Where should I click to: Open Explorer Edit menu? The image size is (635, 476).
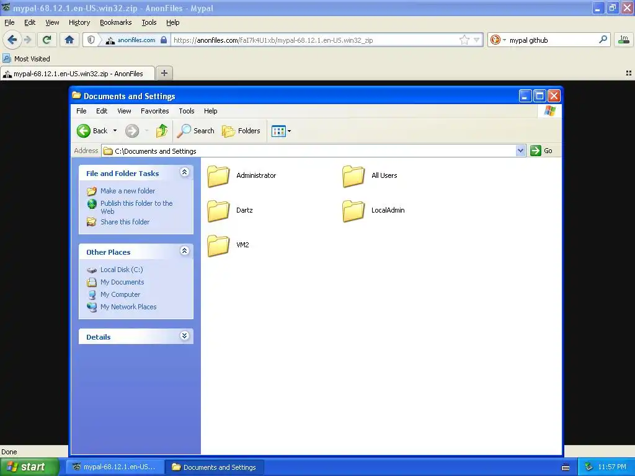pos(102,111)
